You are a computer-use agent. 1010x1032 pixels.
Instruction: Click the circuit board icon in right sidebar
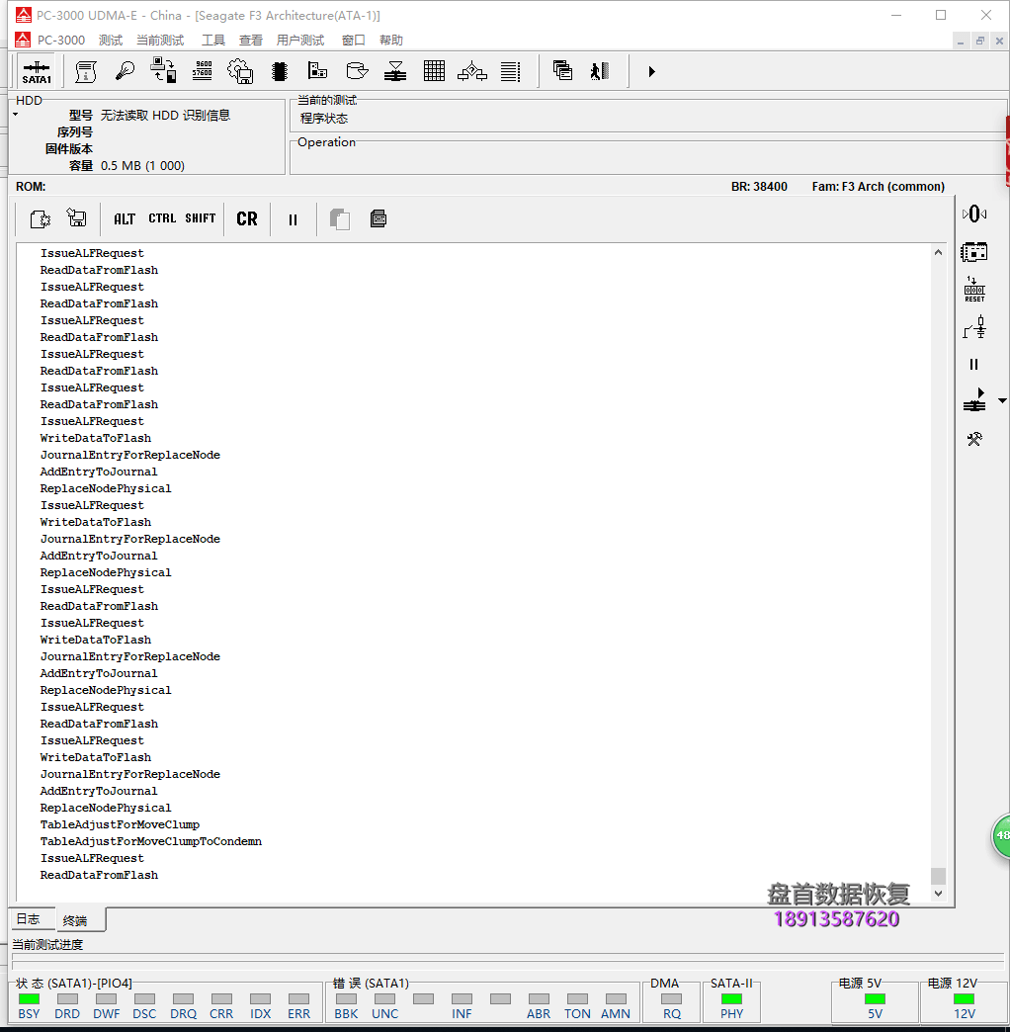[x=974, y=252]
